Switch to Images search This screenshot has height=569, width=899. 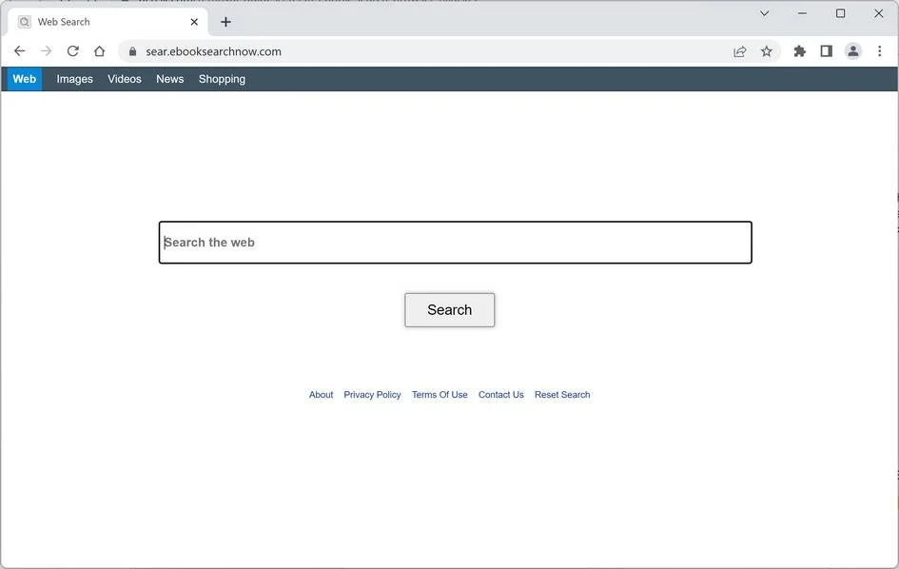tap(74, 79)
